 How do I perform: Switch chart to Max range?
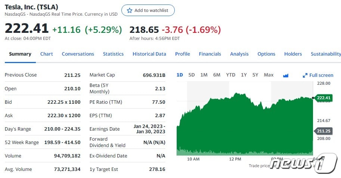(x=269, y=75)
